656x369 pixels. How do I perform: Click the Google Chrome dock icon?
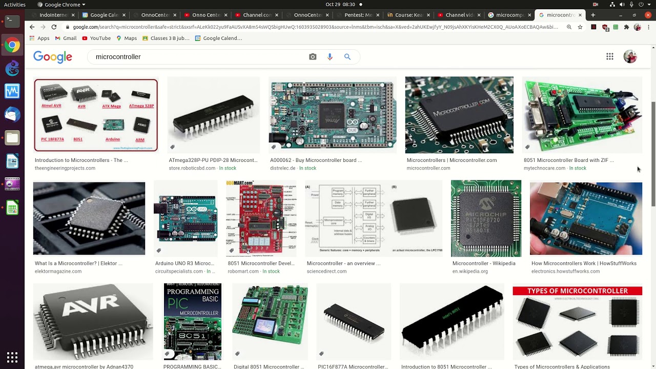(x=12, y=45)
